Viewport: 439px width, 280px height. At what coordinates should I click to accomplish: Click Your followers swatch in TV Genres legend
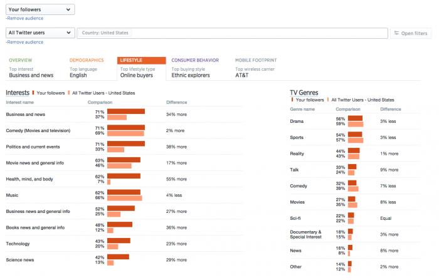pyautogui.click(x=292, y=100)
